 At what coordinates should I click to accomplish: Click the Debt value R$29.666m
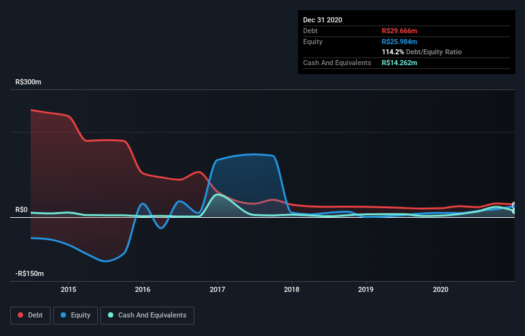pyautogui.click(x=400, y=31)
